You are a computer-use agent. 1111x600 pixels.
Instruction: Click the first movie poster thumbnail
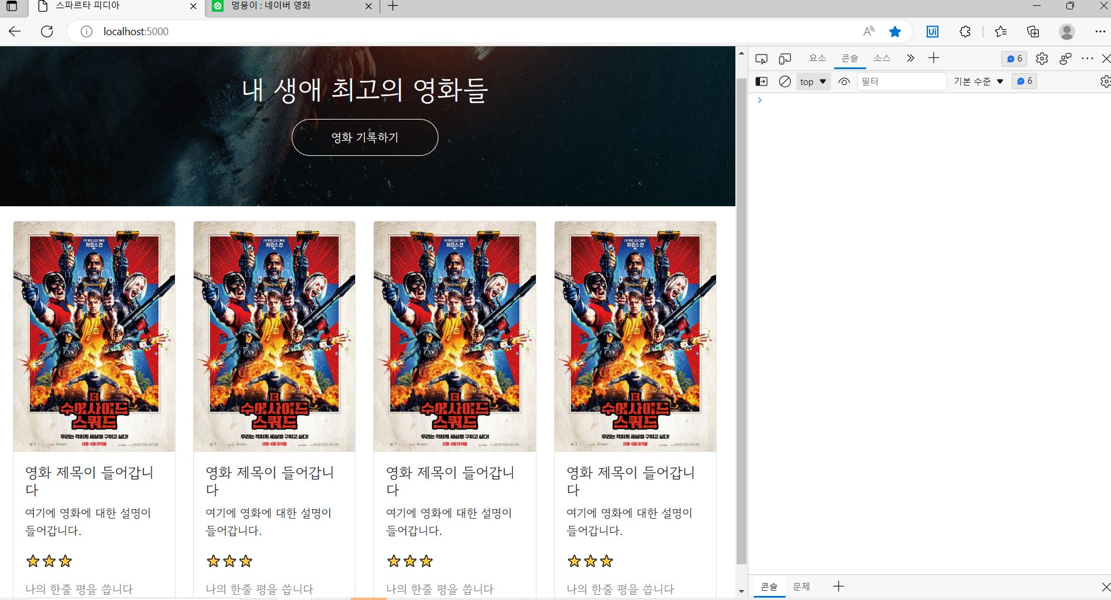pyautogui.click(x=94, y=336)
